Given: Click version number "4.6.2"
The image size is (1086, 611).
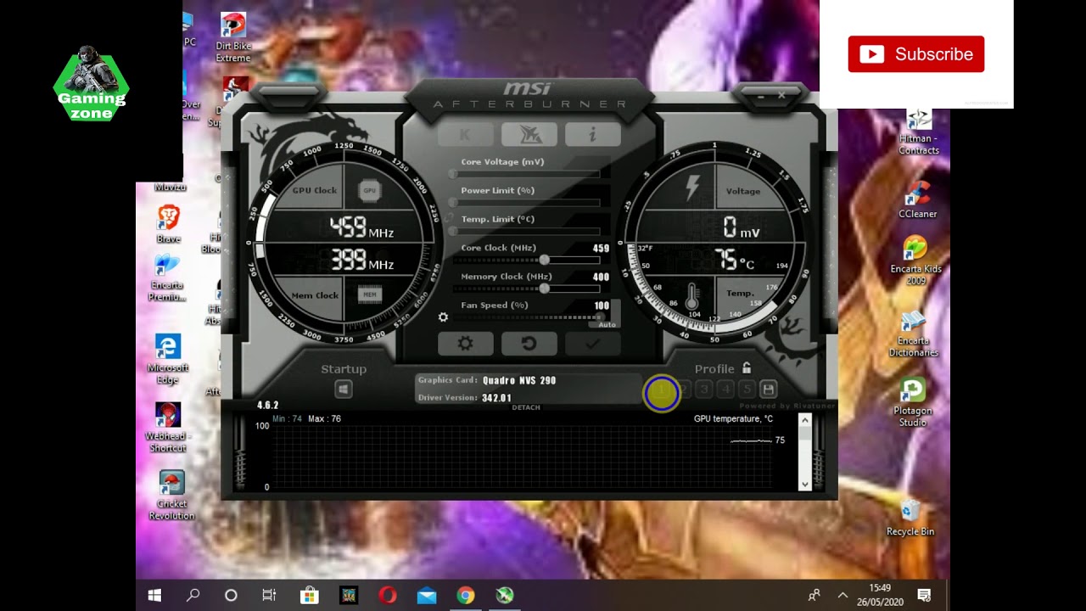Looking at the screenshot, I should click(268, 406).
